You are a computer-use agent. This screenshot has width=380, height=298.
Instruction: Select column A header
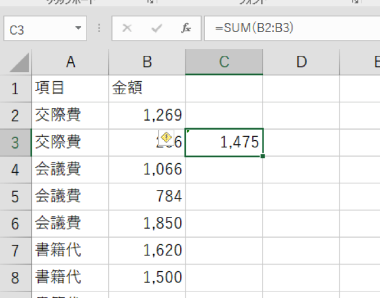[70, 62]
